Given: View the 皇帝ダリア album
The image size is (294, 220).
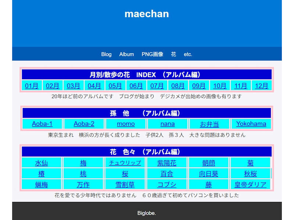Looking at the screenshot, I should pos(250,184).
